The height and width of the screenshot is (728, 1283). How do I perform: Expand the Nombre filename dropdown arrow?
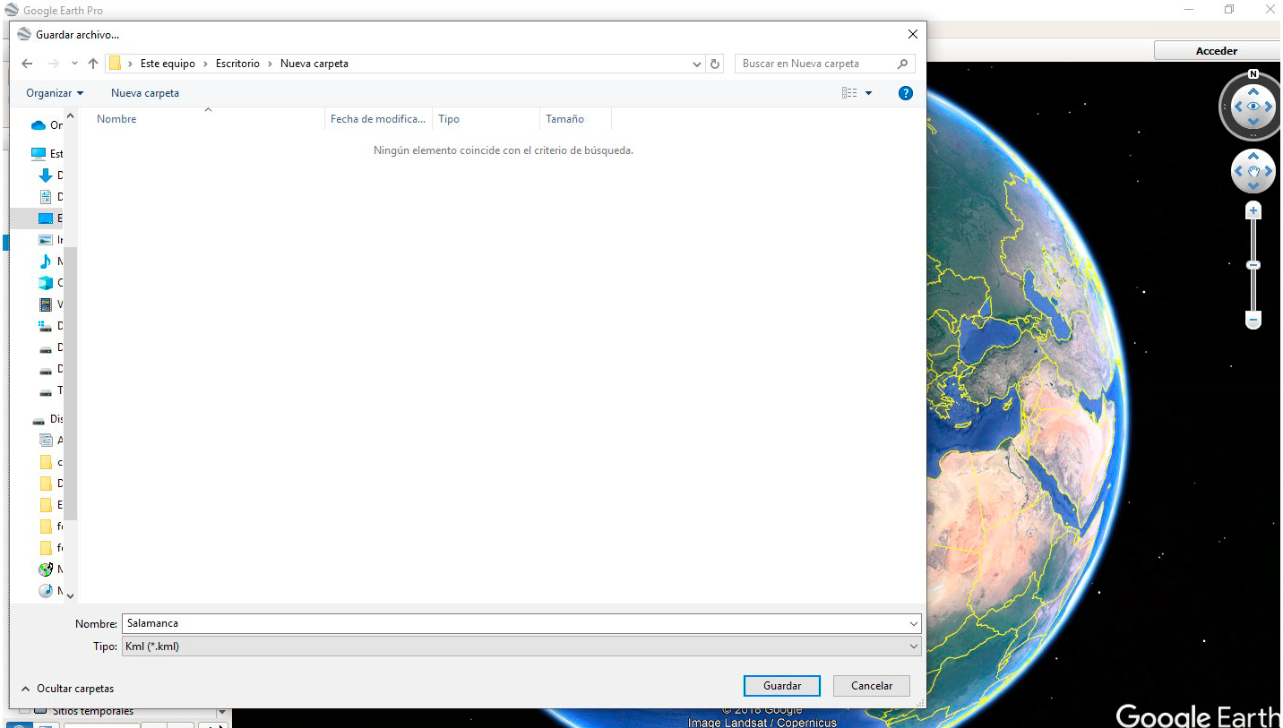913,624
